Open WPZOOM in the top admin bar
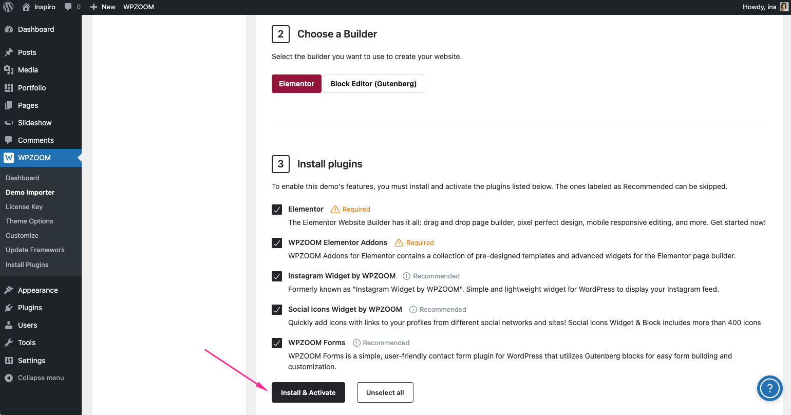The image size is (791, 415). [x=139, y=7]
